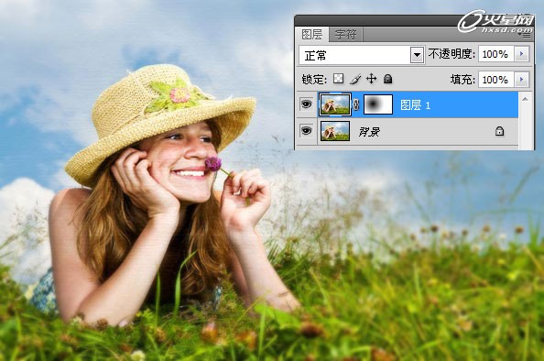Select the 图层 1 layer mask thumbnail
The height and width of the screenshot is (361, 544).
pos(378,104)
